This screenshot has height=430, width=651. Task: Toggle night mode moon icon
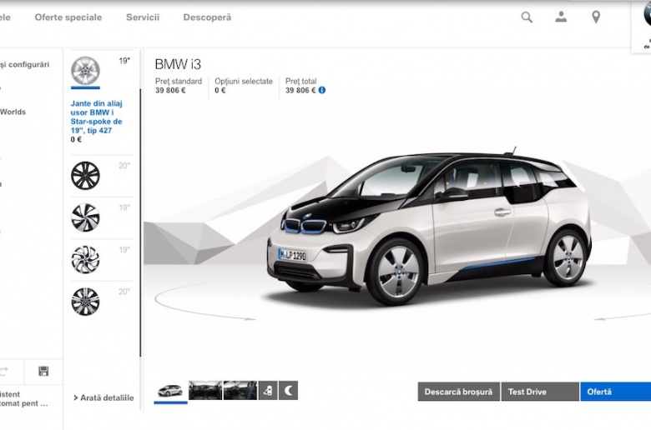[288, 391]
